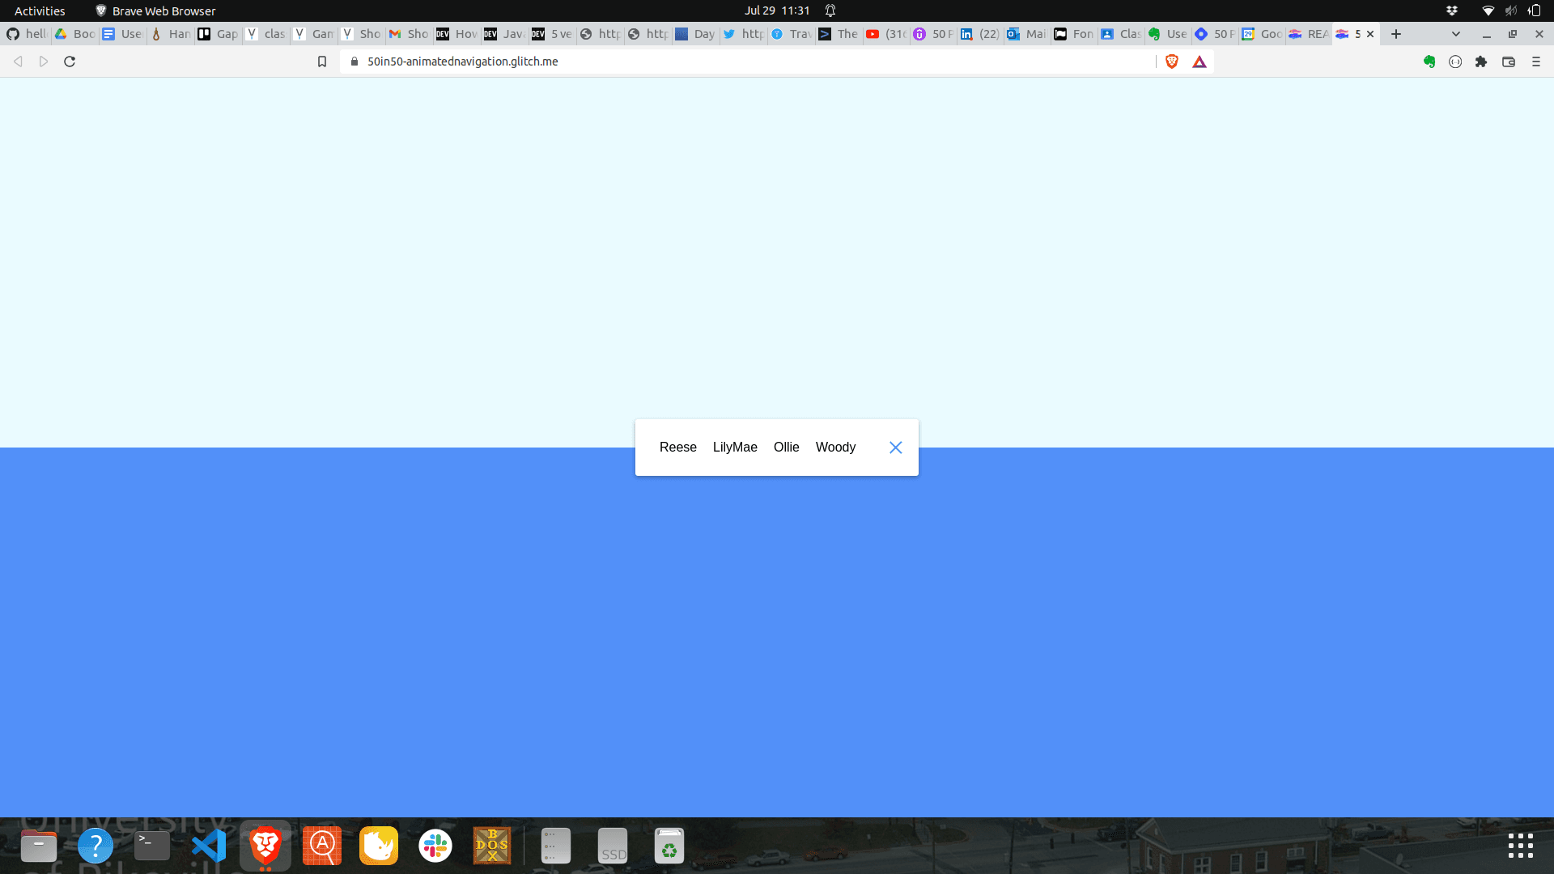Open Brave main hamburger menu
This screenshot has width=1554, height=874.
click(x=1536, y=62)
